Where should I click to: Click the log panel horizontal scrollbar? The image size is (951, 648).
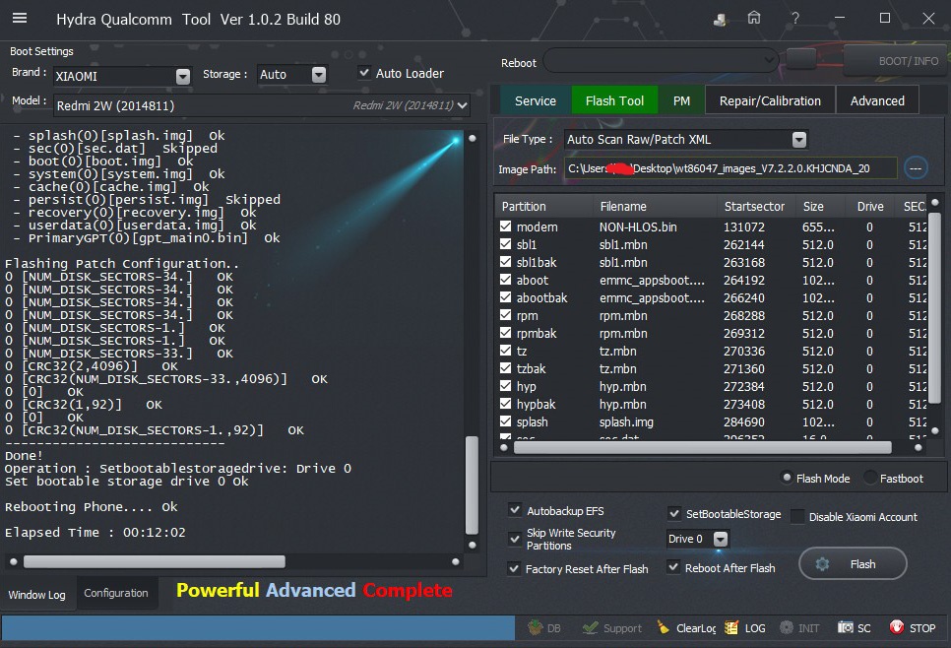coord(154,562)
